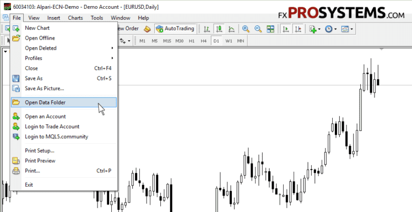Click the Auto Scroll chart icon
Viewport: 412px width, 212px height.
(286, 29)
